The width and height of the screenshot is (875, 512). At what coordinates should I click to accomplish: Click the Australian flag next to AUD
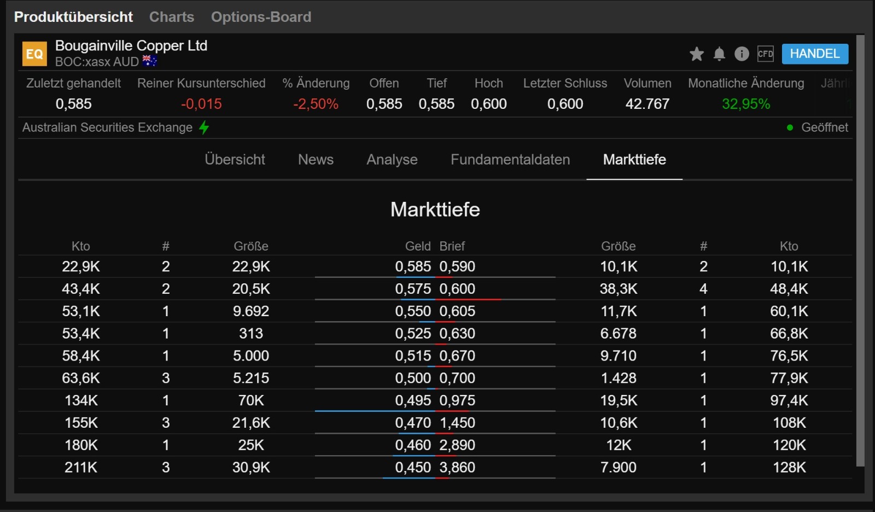pos(150,61)
